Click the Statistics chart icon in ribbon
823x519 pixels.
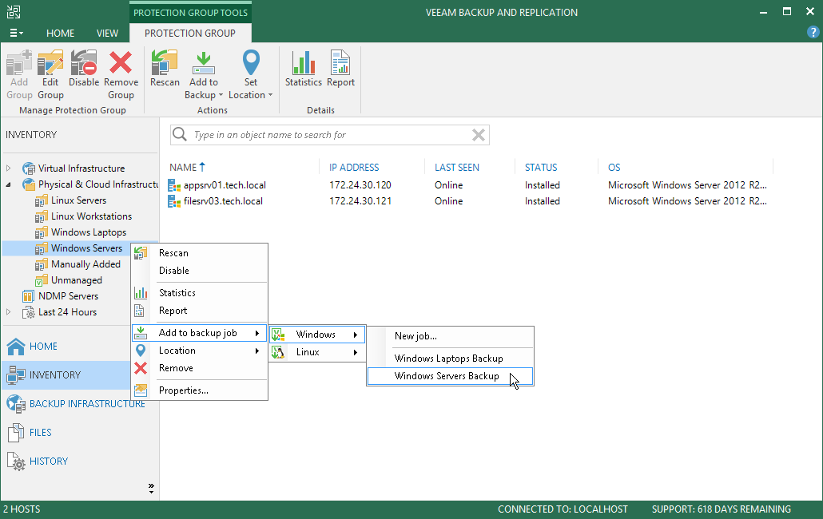pyautogui.click(x=304, y=63)
